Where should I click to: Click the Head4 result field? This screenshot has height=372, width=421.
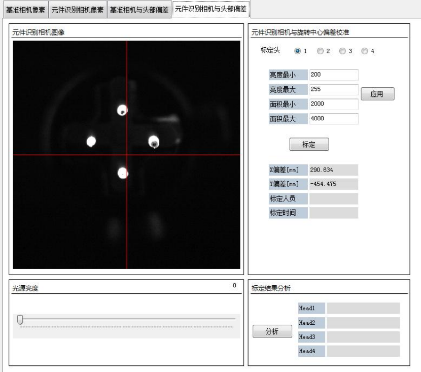(363, 351)
